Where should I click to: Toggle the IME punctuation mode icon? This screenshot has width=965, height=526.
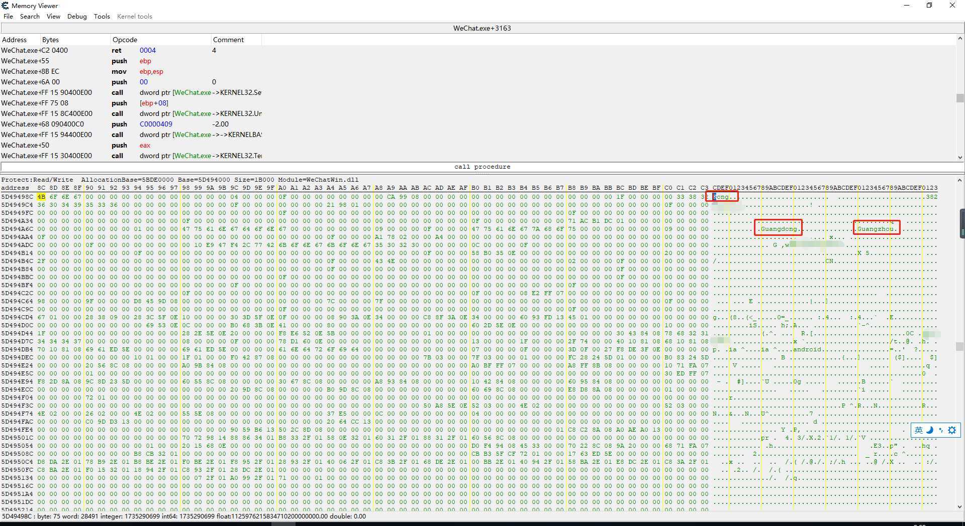click(x=941, y=430)
